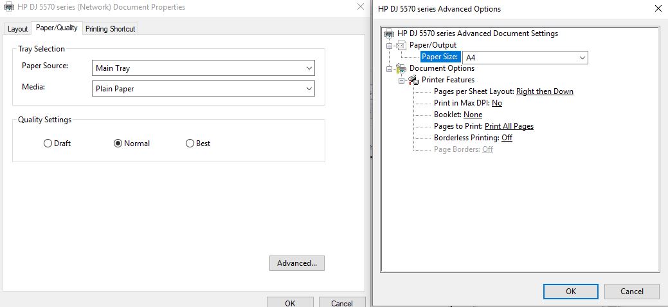Click Pages to Print value Print All Pages
The image size is (668, 307).
click(x=509, y=126)
